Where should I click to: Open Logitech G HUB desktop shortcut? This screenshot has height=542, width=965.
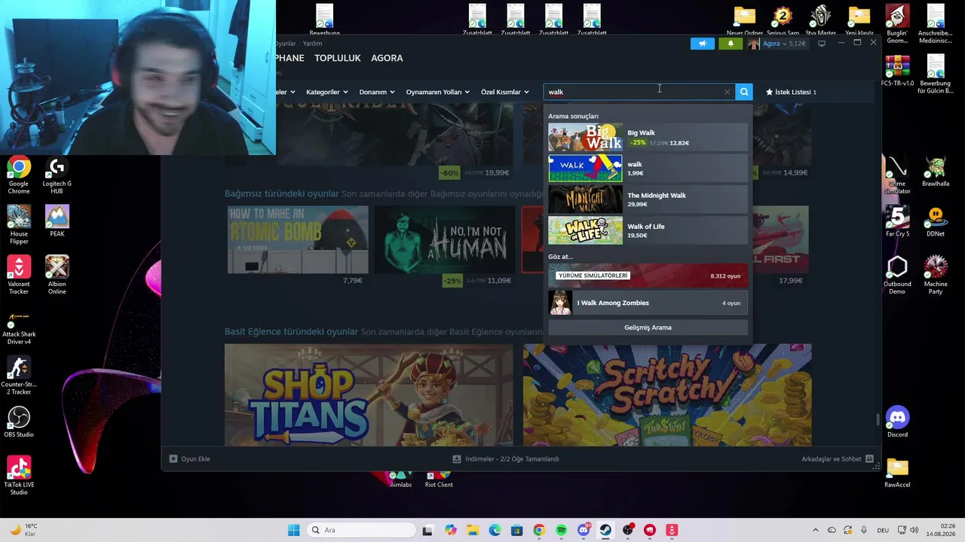coord(57,176)
